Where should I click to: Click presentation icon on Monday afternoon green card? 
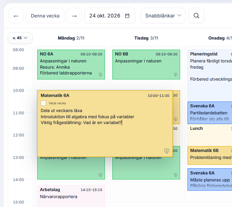pos(100,175)
